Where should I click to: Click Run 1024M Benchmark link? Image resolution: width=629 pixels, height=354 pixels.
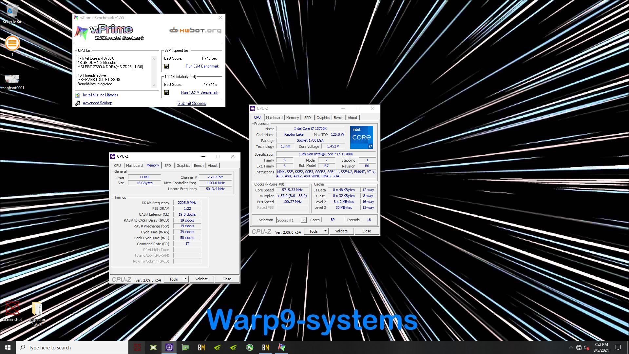click(200, 92)
